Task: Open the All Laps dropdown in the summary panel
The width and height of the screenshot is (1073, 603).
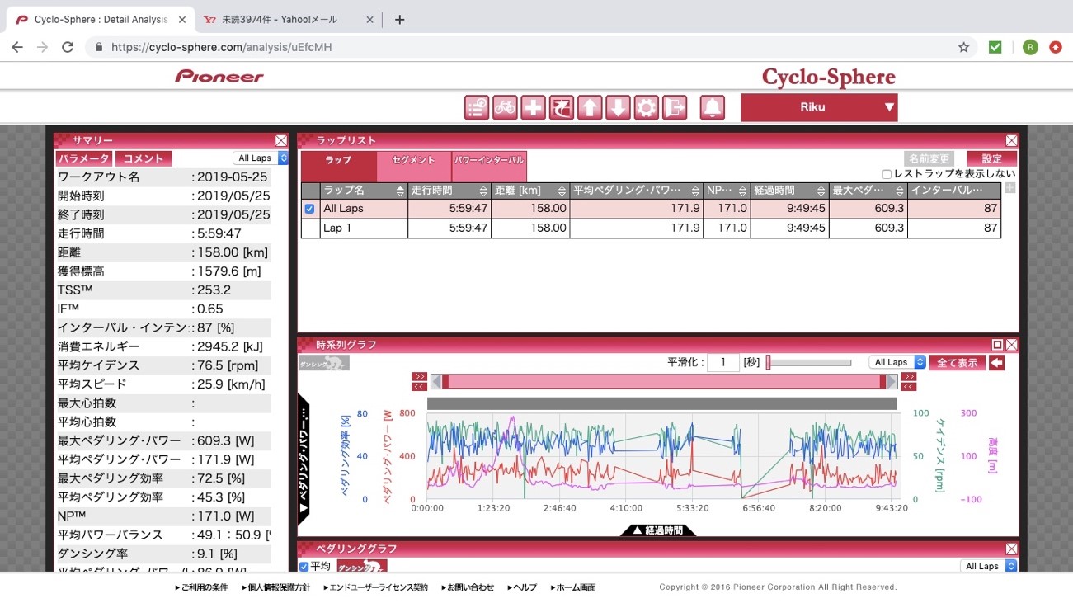Action: pos(261,158)
